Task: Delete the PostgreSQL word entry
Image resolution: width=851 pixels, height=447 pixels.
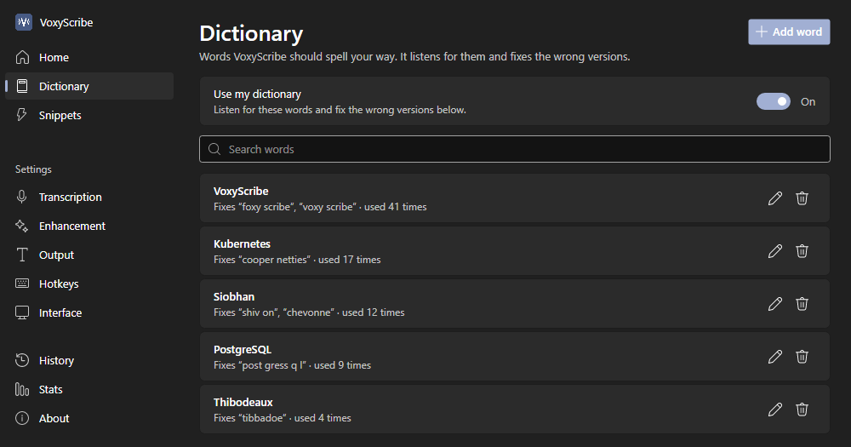Action: tap(802, 356)
